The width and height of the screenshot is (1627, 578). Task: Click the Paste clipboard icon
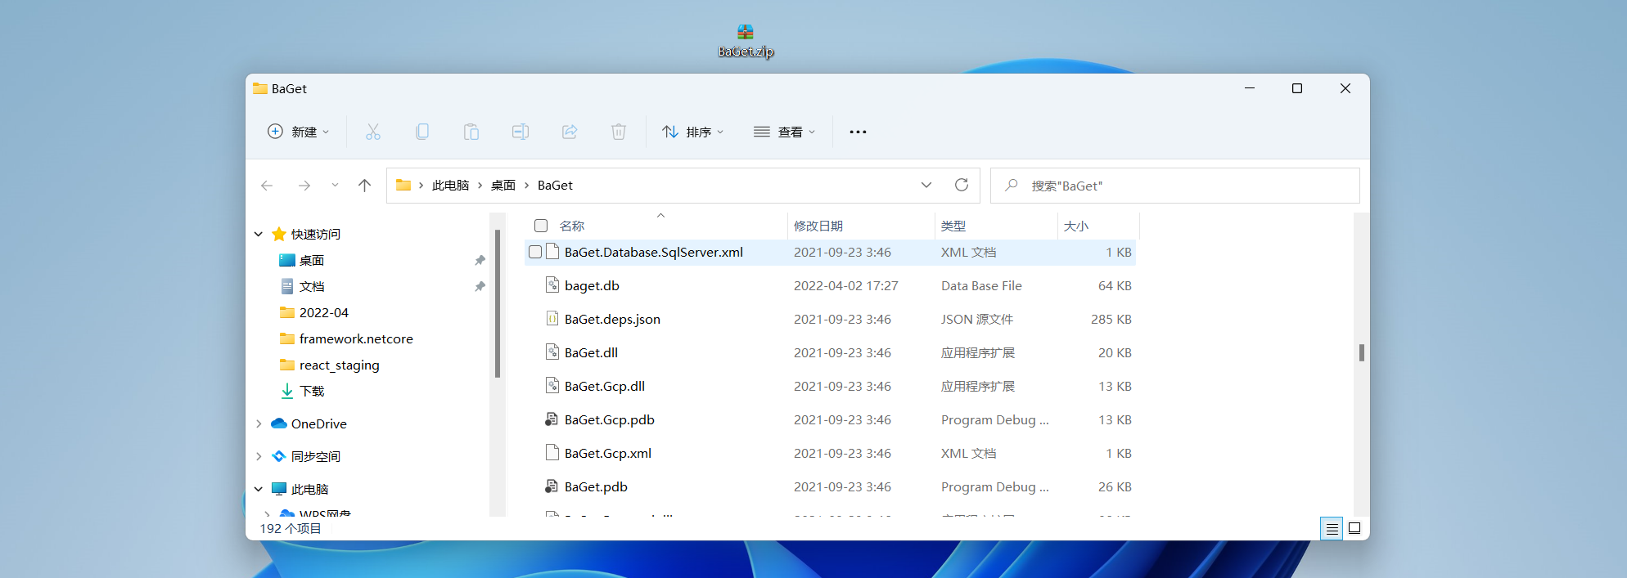pyautogui.click(x=471, y=132)
